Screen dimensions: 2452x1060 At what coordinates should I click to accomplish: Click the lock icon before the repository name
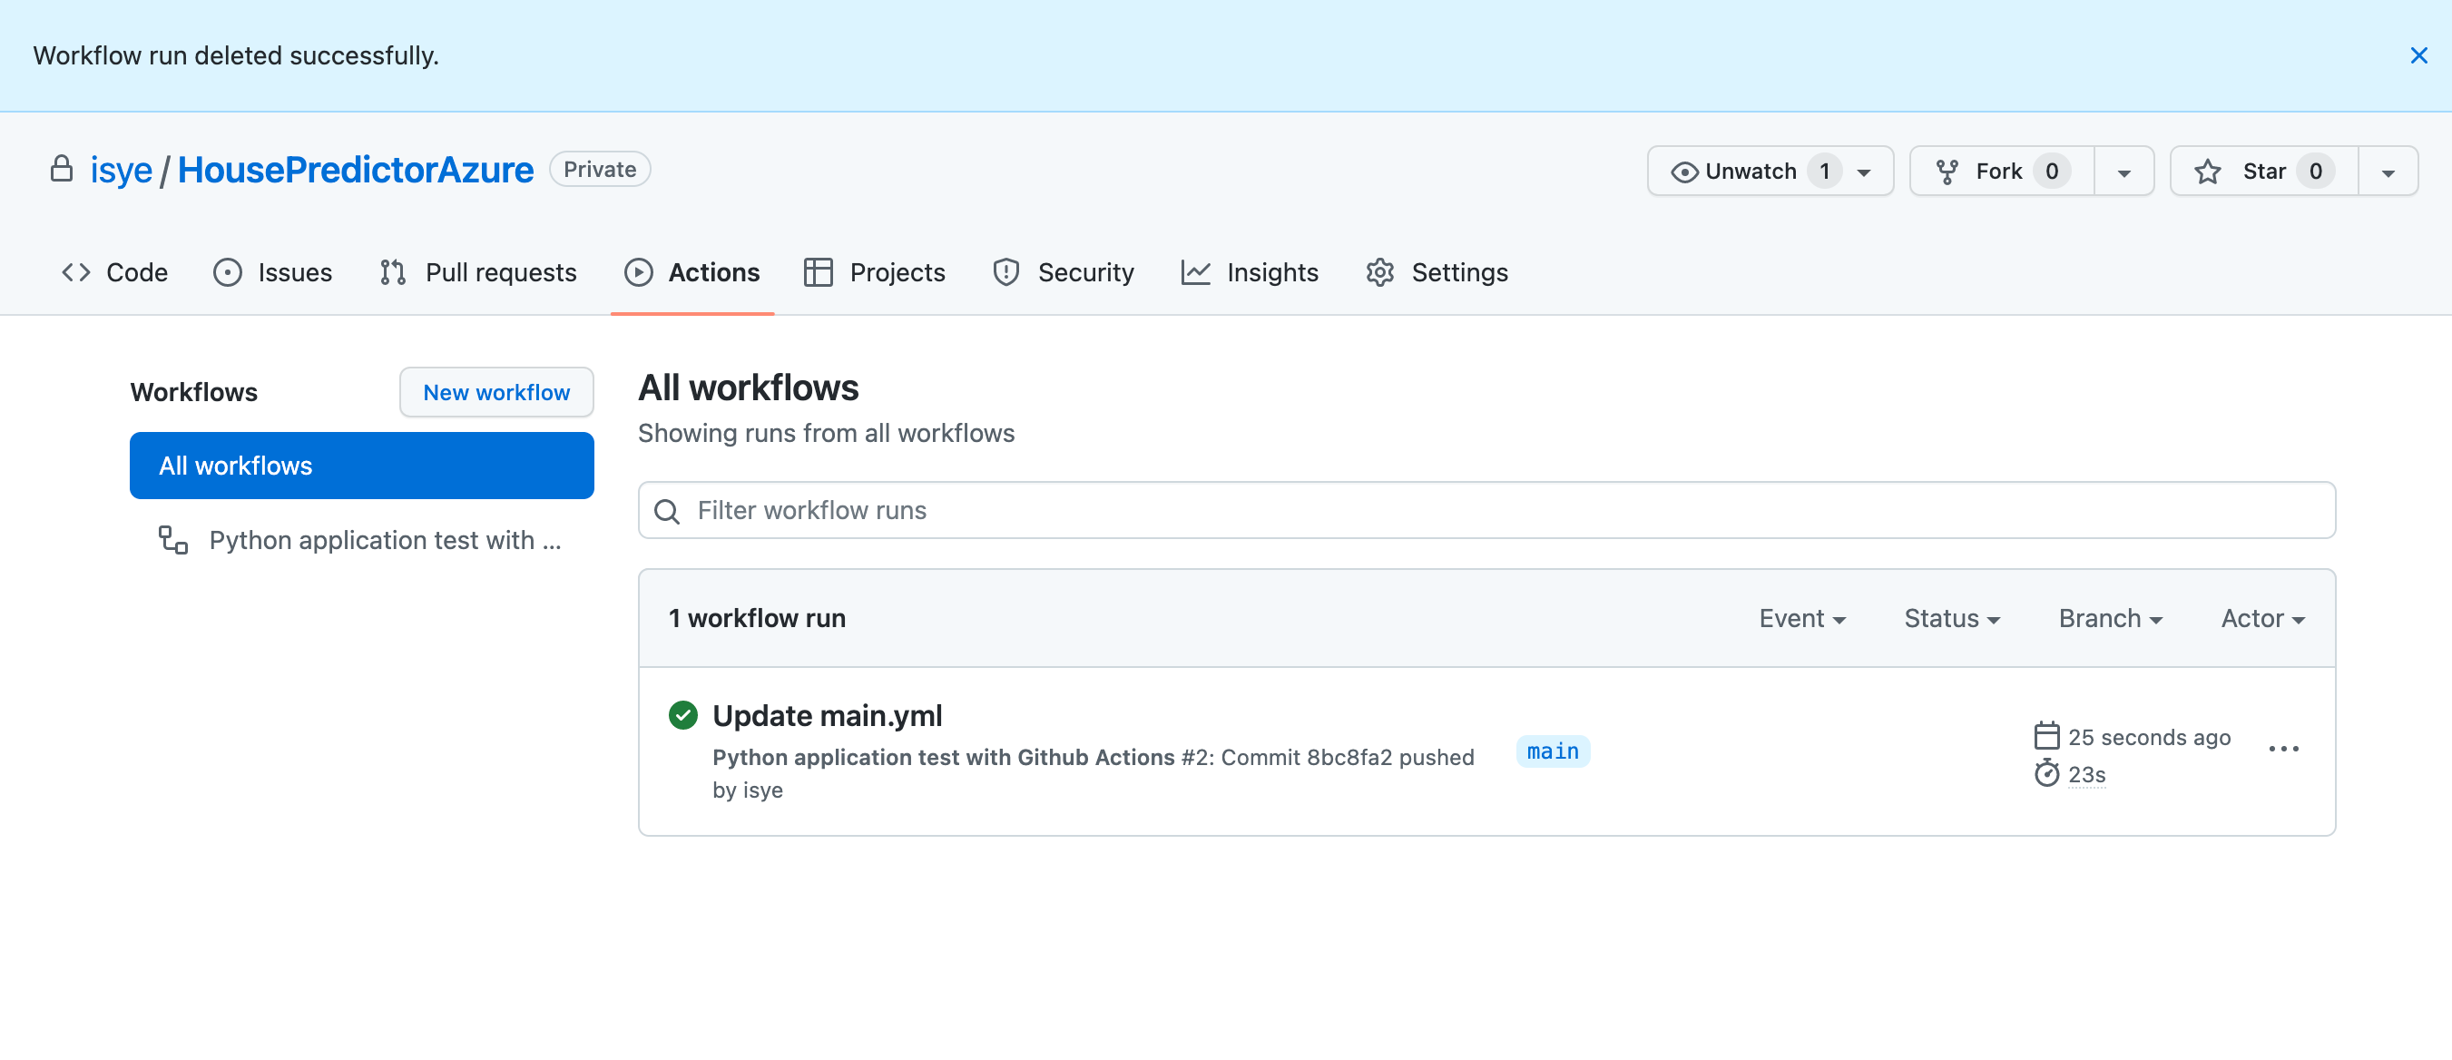(61, 169)
